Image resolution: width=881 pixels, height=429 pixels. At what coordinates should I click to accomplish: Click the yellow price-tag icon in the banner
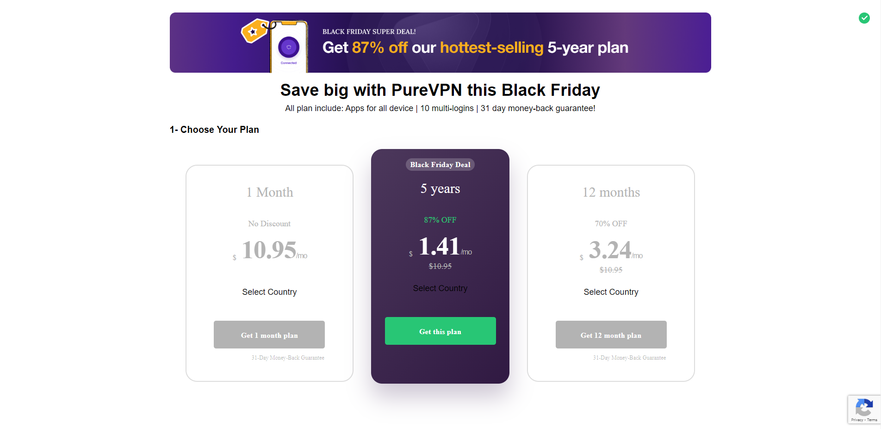[x=254, y=31]
